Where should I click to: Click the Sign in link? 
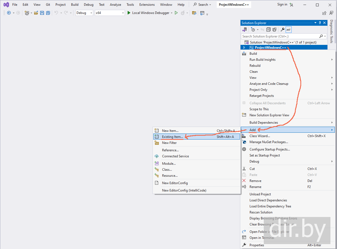[282, 4]
